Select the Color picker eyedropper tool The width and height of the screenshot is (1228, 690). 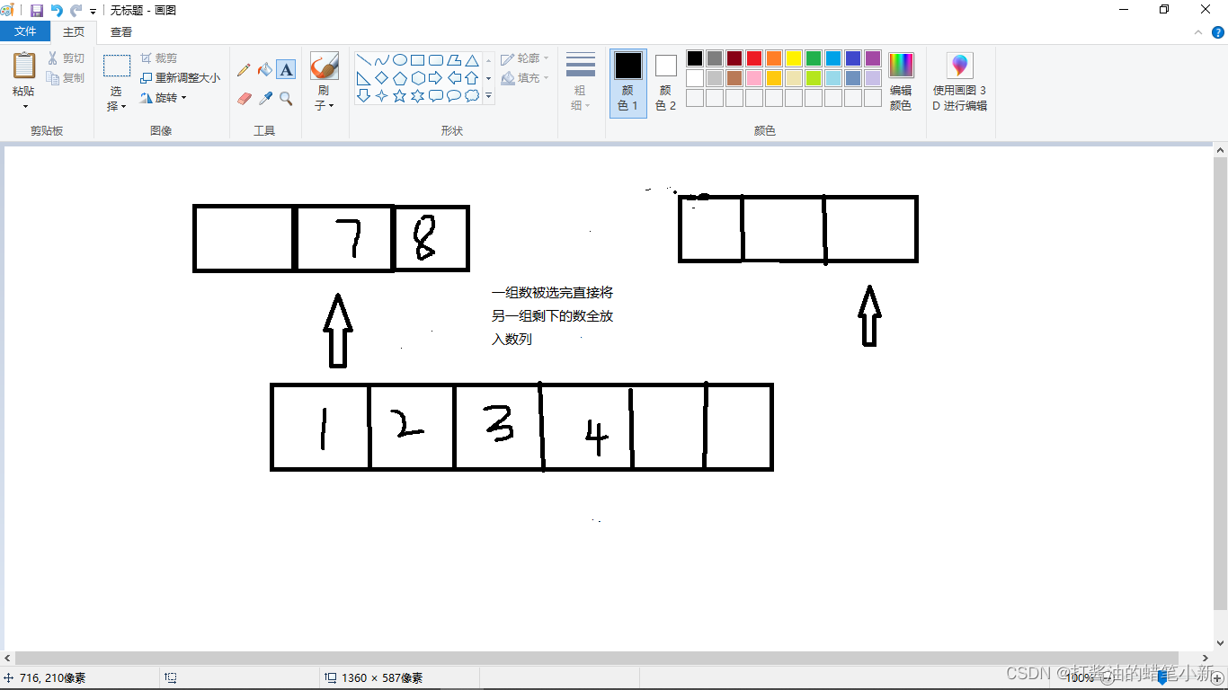(x=265, y=98)
